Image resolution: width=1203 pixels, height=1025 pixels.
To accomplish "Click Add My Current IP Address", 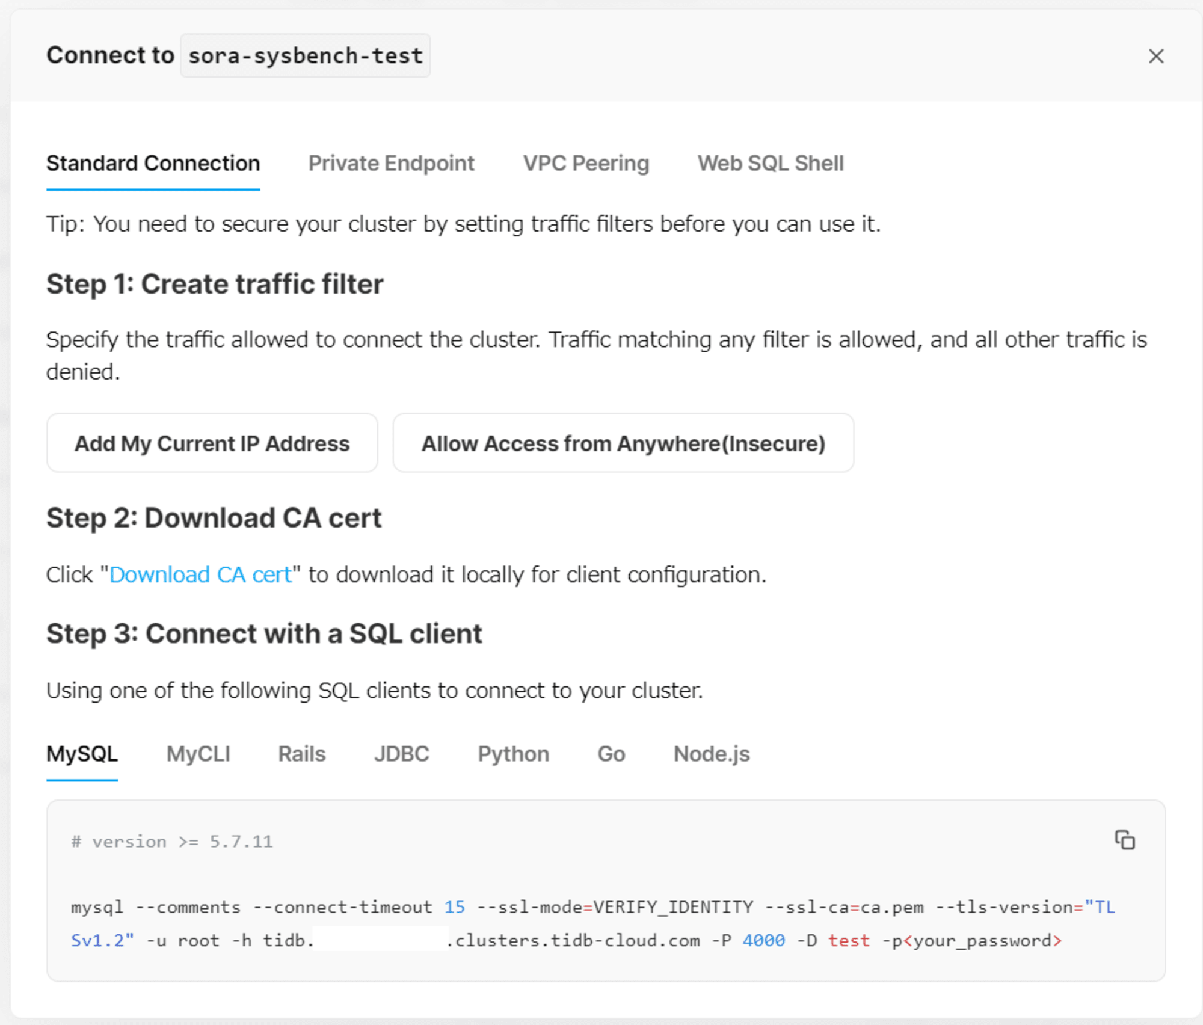I will click(212, 443).
